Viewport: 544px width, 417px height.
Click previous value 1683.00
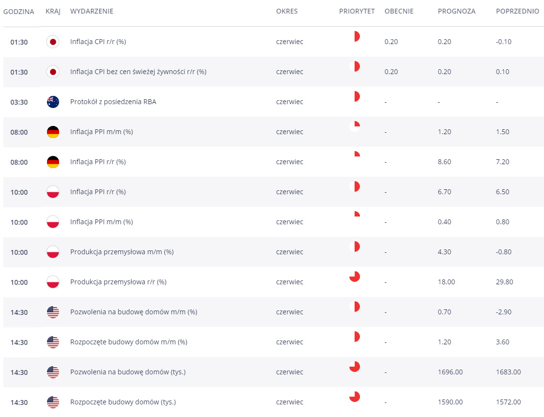coord(508,372)
